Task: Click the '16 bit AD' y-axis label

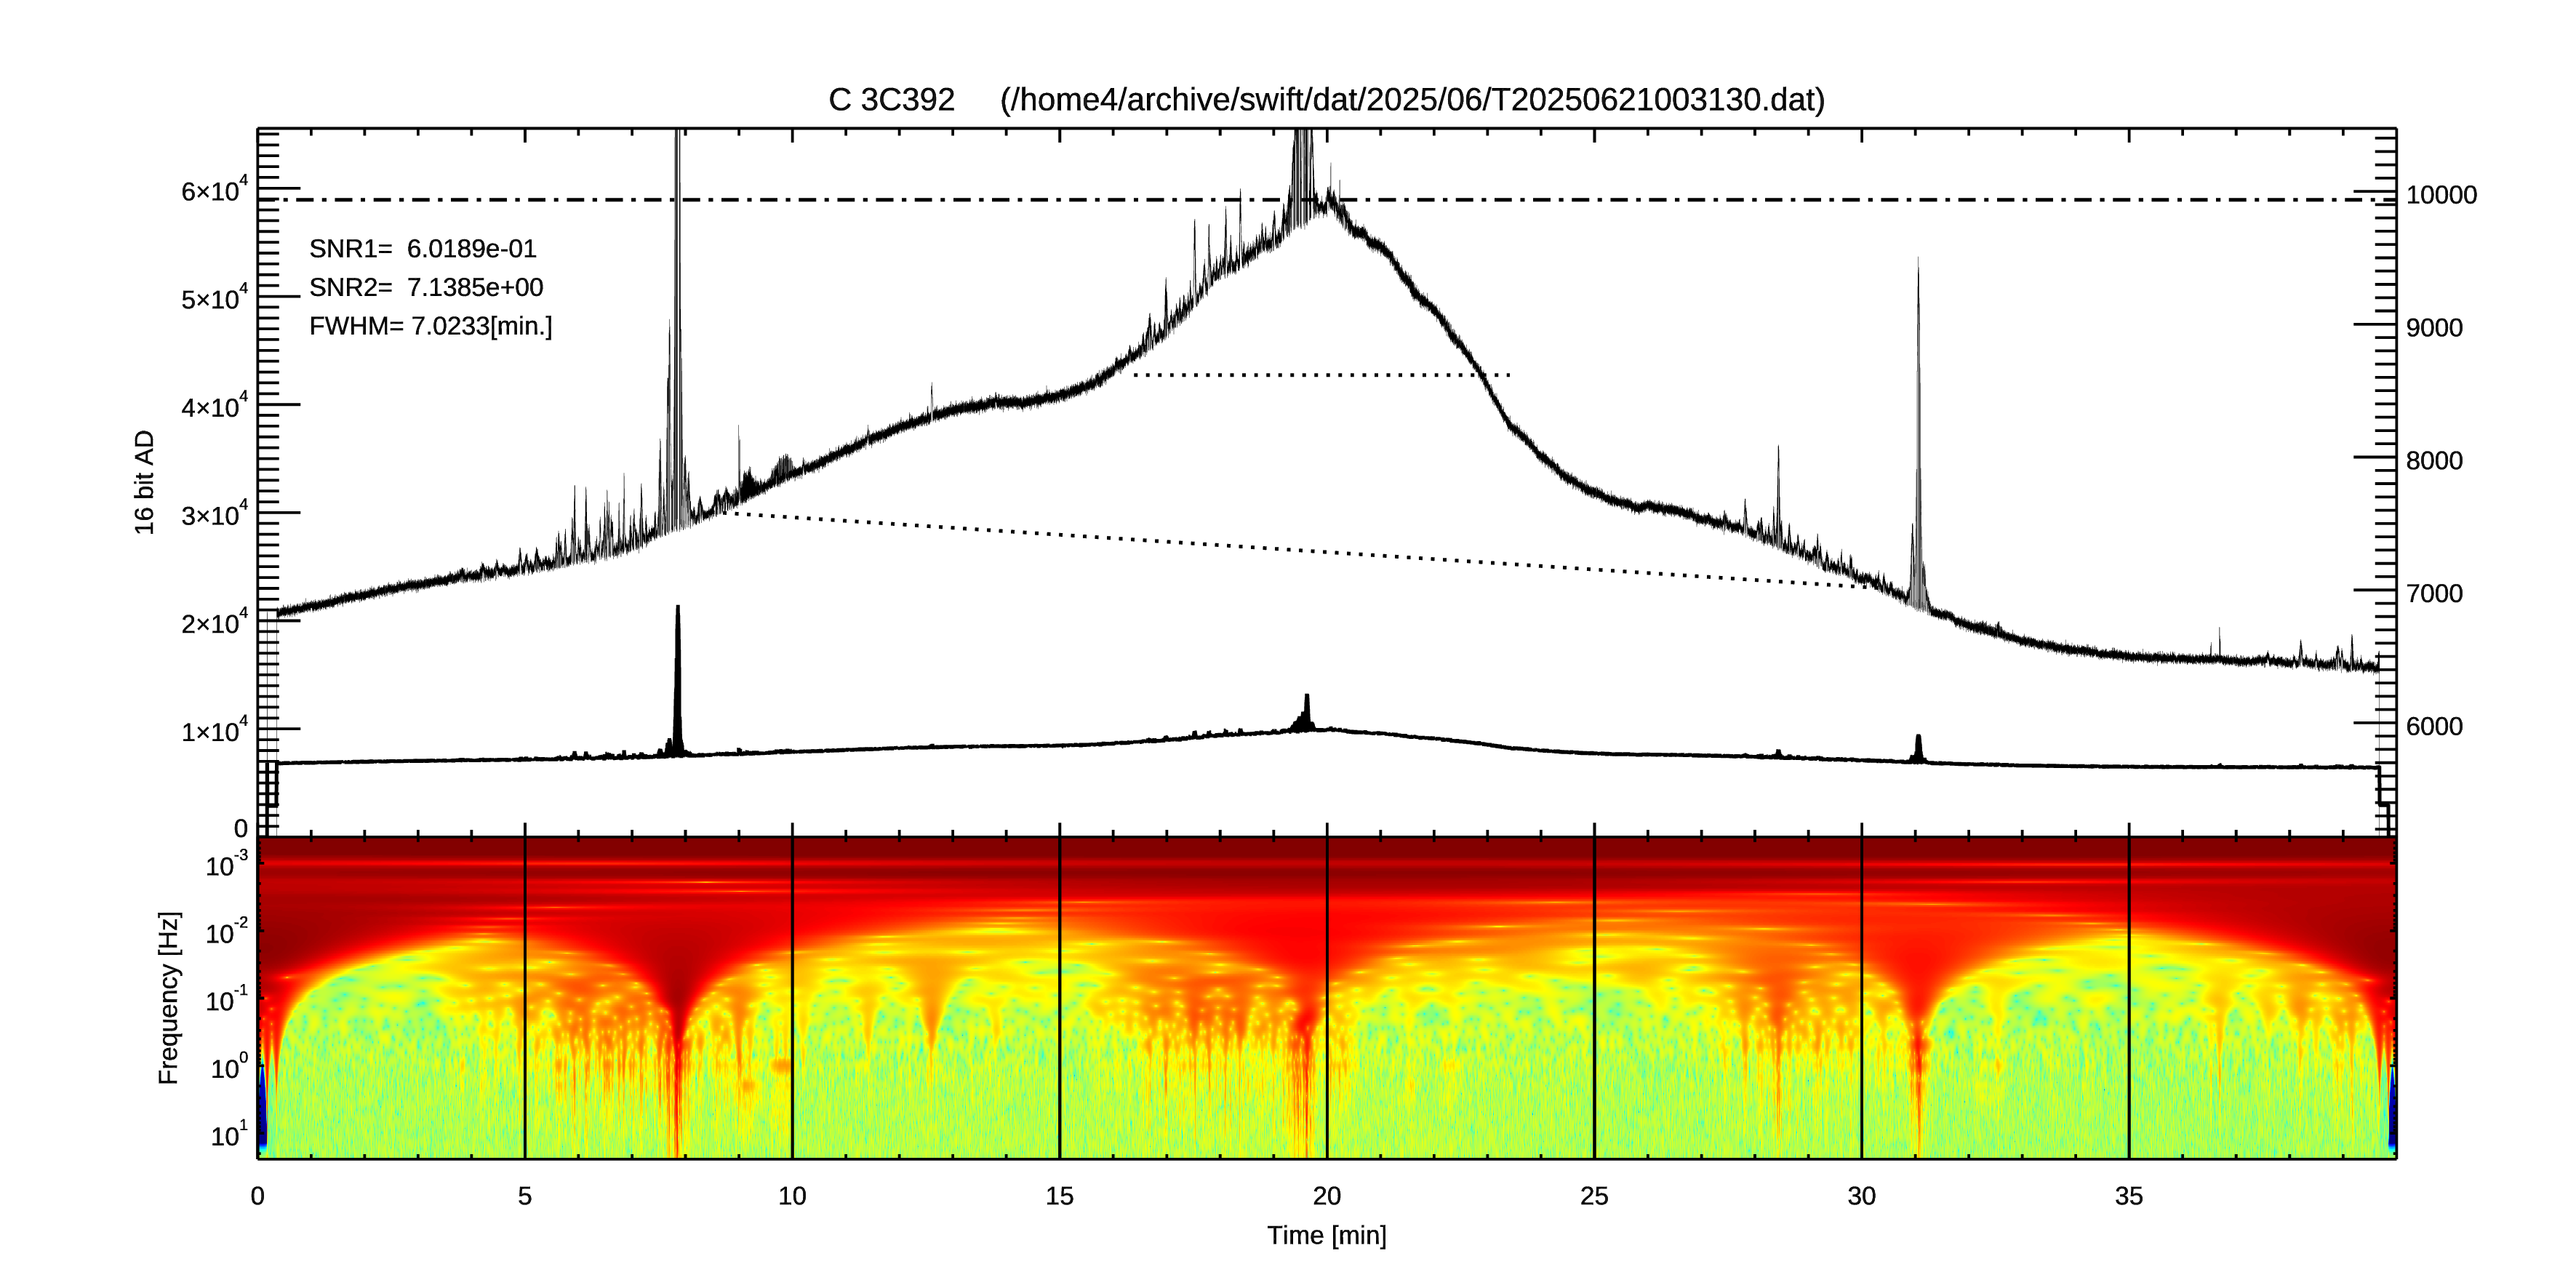Action: click(x=145, y=482)
